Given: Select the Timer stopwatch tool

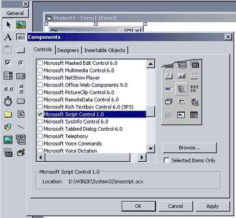Looking at the screenshot, I should coord(8,101).
